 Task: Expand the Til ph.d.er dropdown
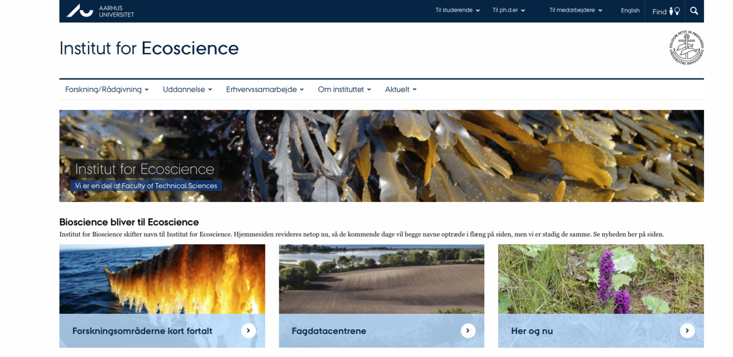[x=507, y=10]
